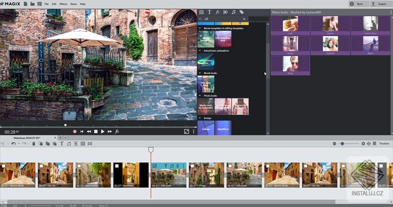The image size is (393, 207).
Task: Open the Titles tab with the T icon
Action: [x=210, y=12]
